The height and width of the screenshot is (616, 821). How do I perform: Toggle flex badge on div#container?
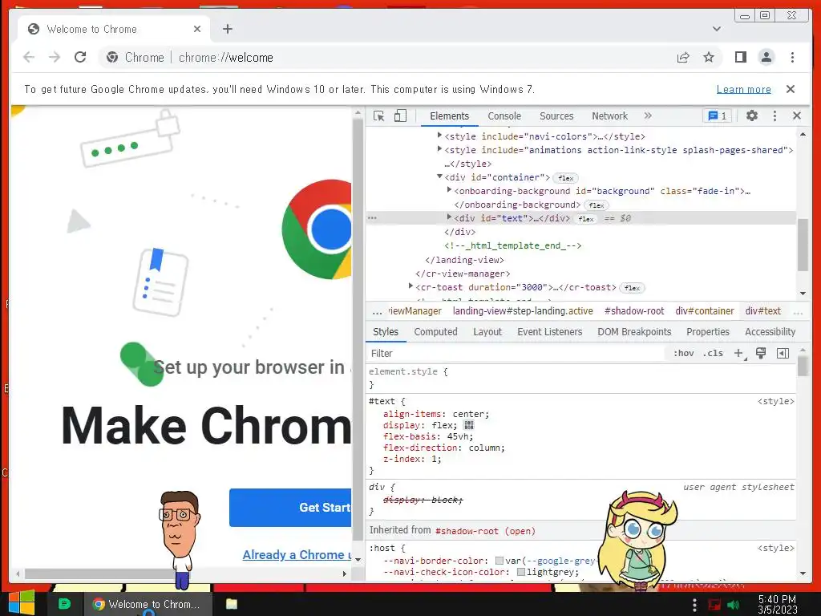click(x=565, y=178)
